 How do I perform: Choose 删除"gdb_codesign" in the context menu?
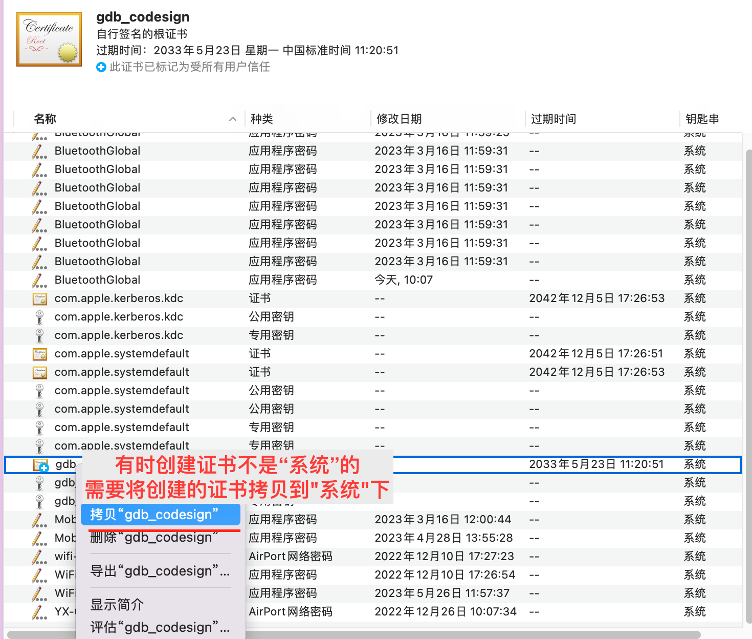(154, 538)
